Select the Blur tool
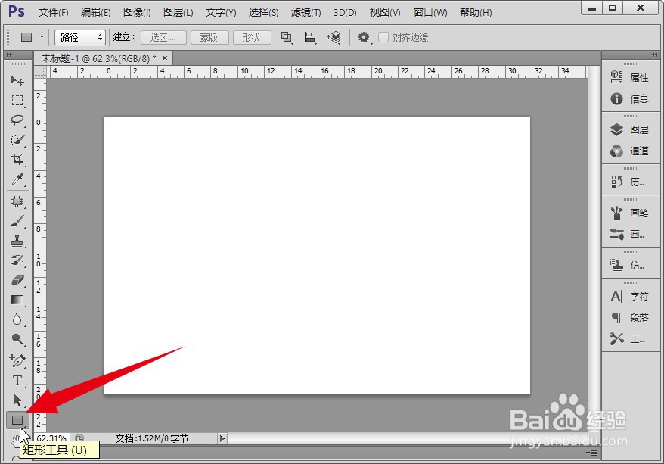The height and width of the screenshot is (464, 664). tap(17, 319)
